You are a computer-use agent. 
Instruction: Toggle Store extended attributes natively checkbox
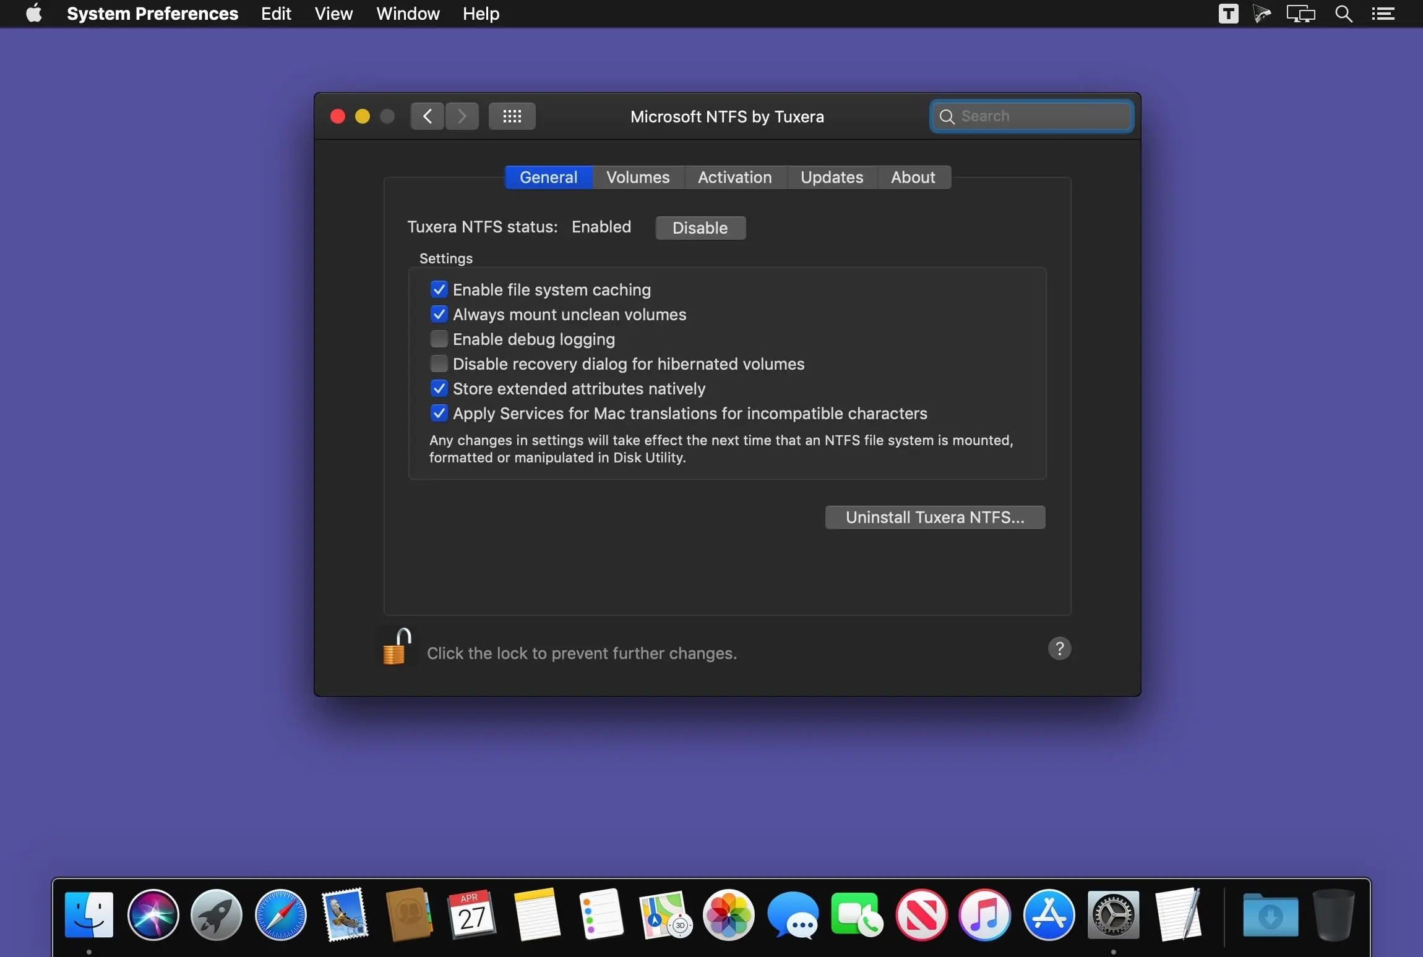[439, 386]
